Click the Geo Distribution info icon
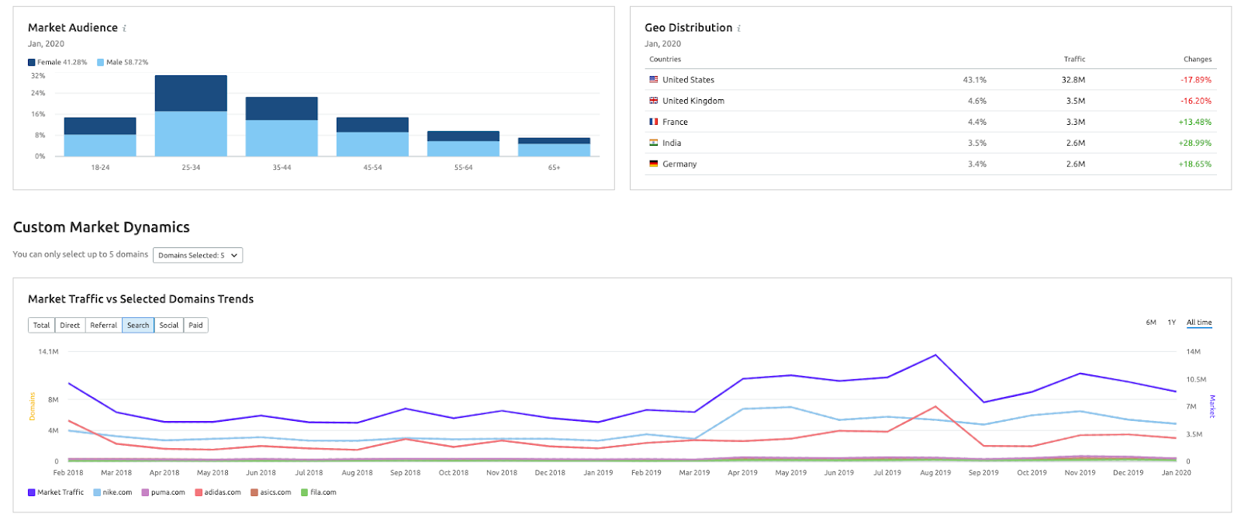 [x=738, y=29]
